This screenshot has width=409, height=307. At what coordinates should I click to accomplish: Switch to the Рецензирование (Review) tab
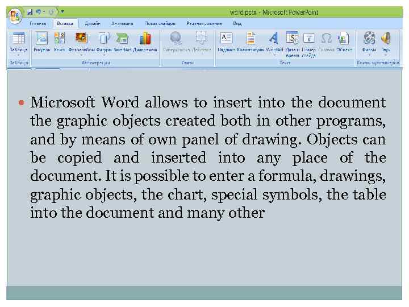pyautogui.click(x=204, y=23)
